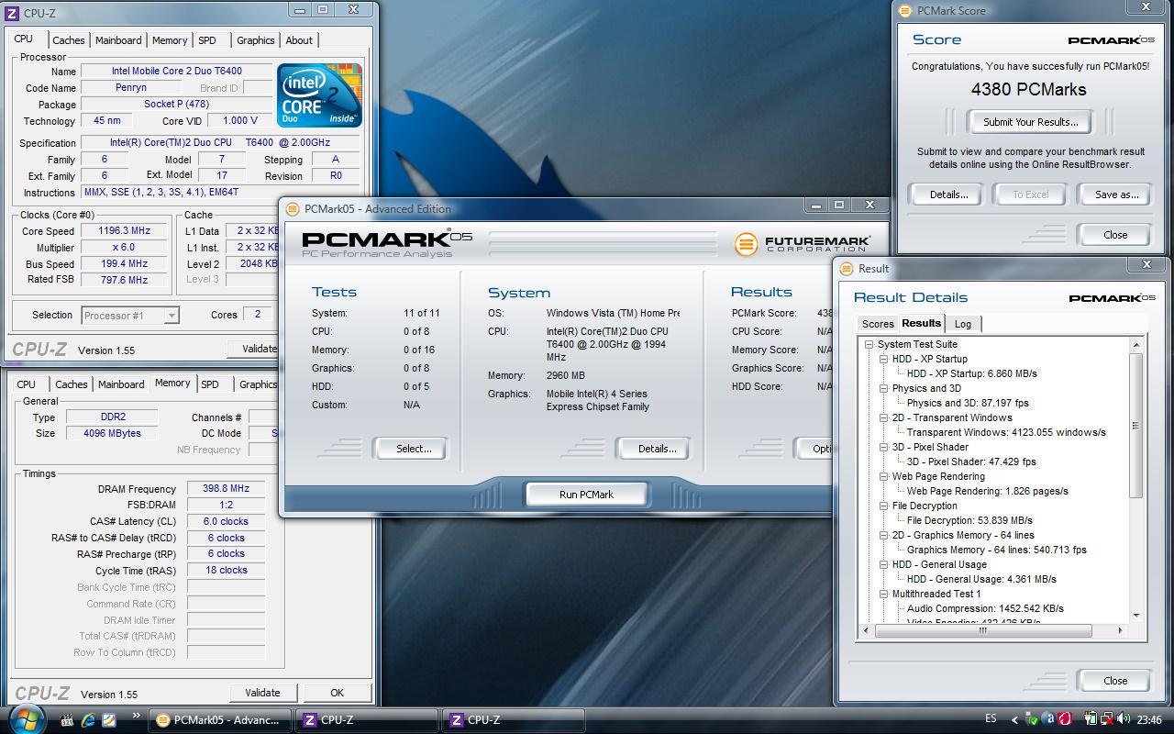This screenshot has width=1174, height=734.
Task: Open the blue 'a' tray icon
Action: click(1048, 720)
